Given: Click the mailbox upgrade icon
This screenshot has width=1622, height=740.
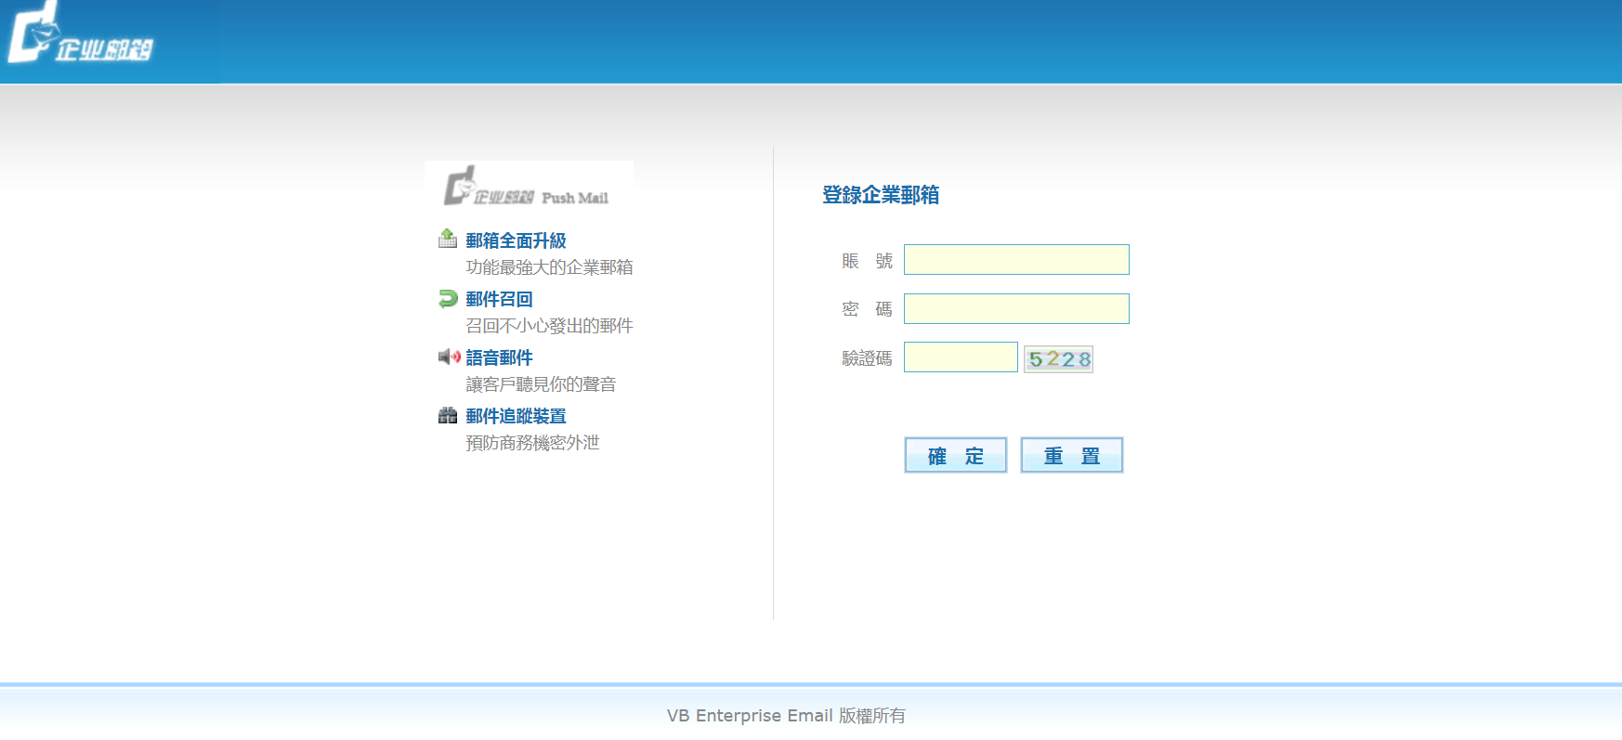Looking at the screenshot, I should pos(448,239).
